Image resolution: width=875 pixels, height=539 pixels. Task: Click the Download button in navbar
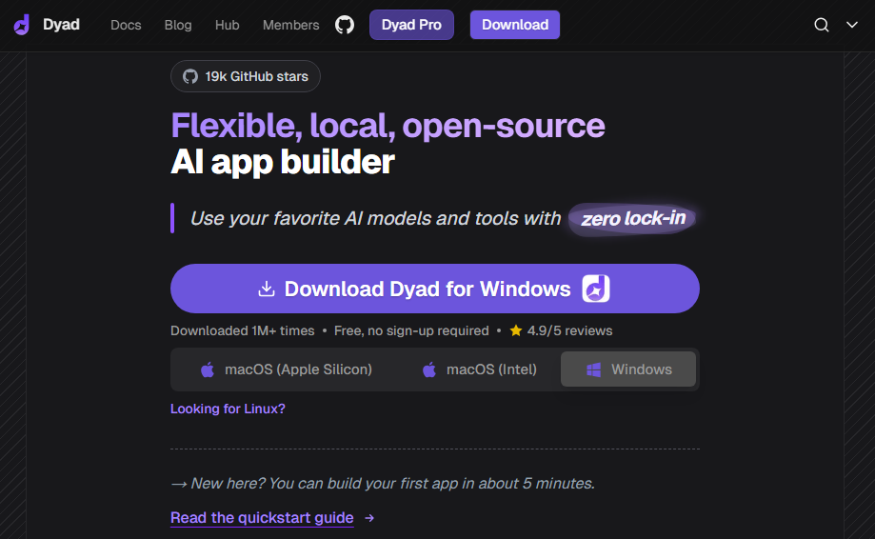(x=515, y=25)
